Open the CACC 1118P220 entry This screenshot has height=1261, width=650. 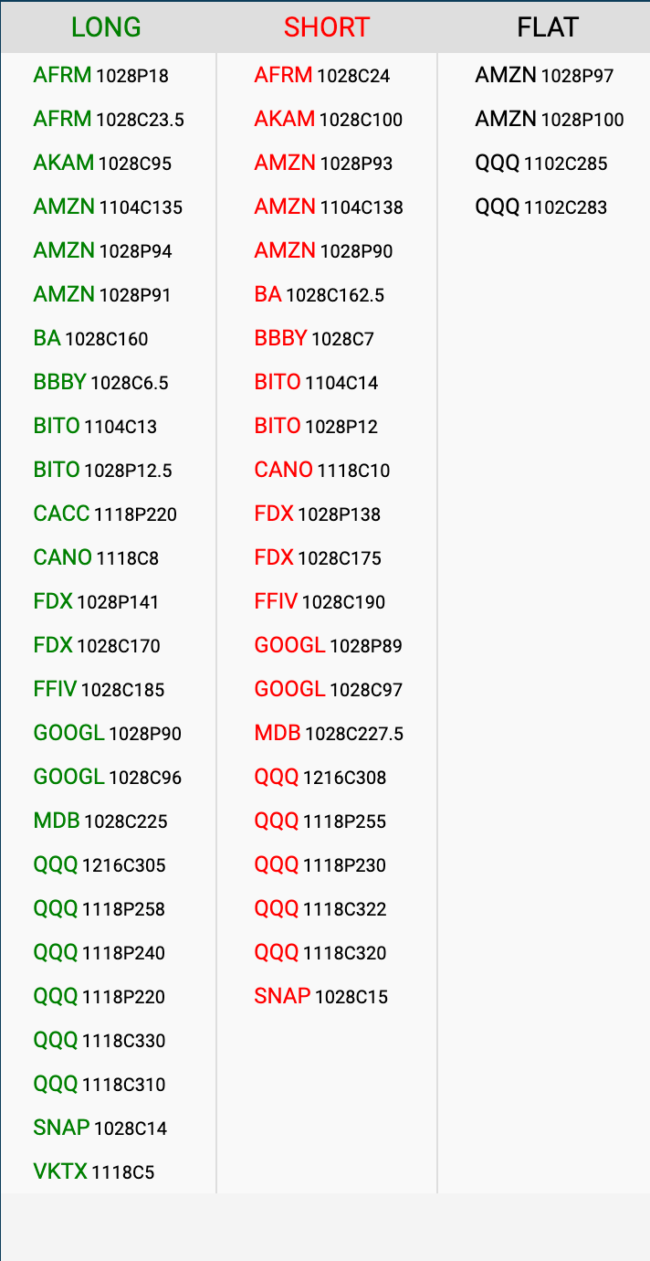[x=105, y=514]
